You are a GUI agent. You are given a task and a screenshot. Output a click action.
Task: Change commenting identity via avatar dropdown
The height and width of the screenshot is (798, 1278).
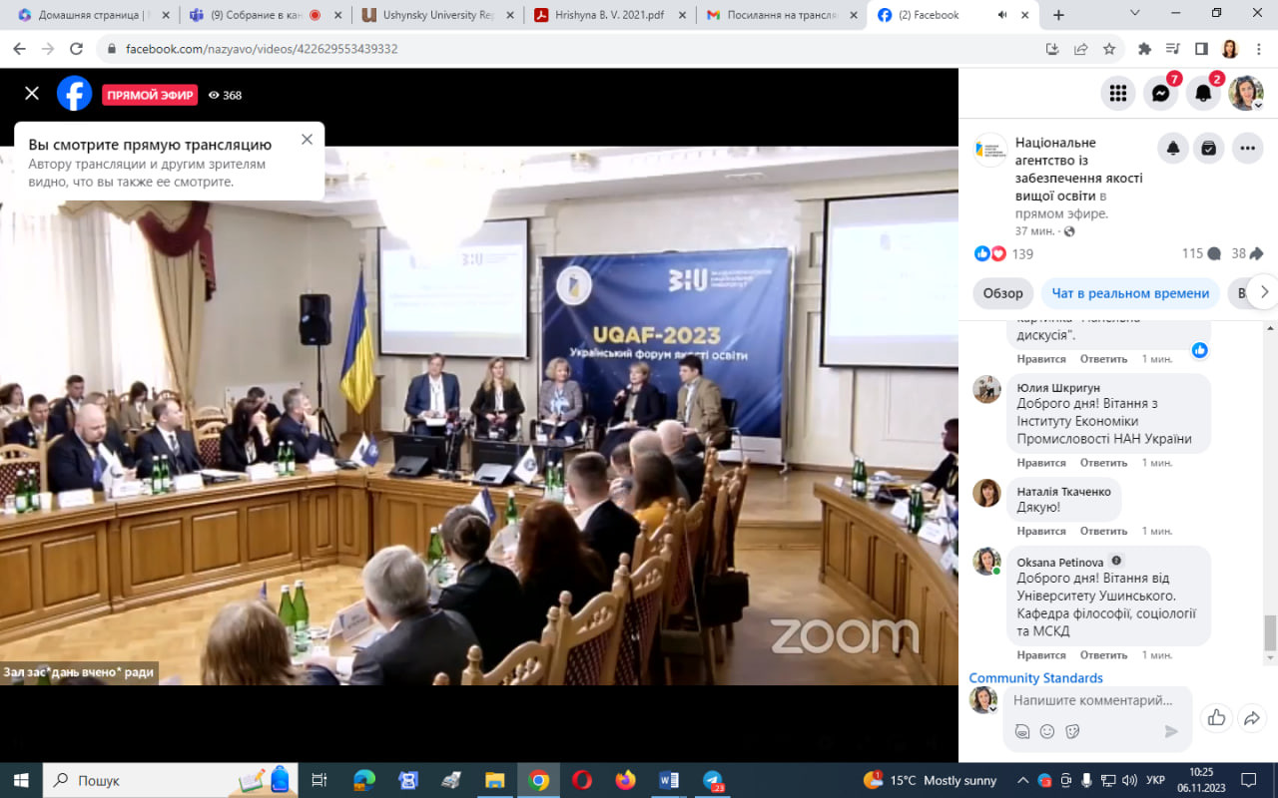point(984,700)
